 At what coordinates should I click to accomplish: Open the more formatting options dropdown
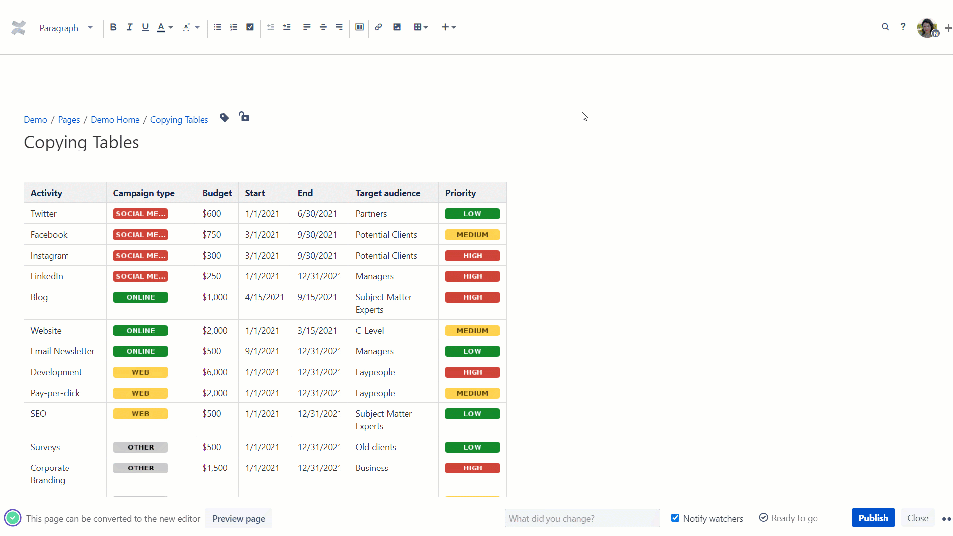191,27
